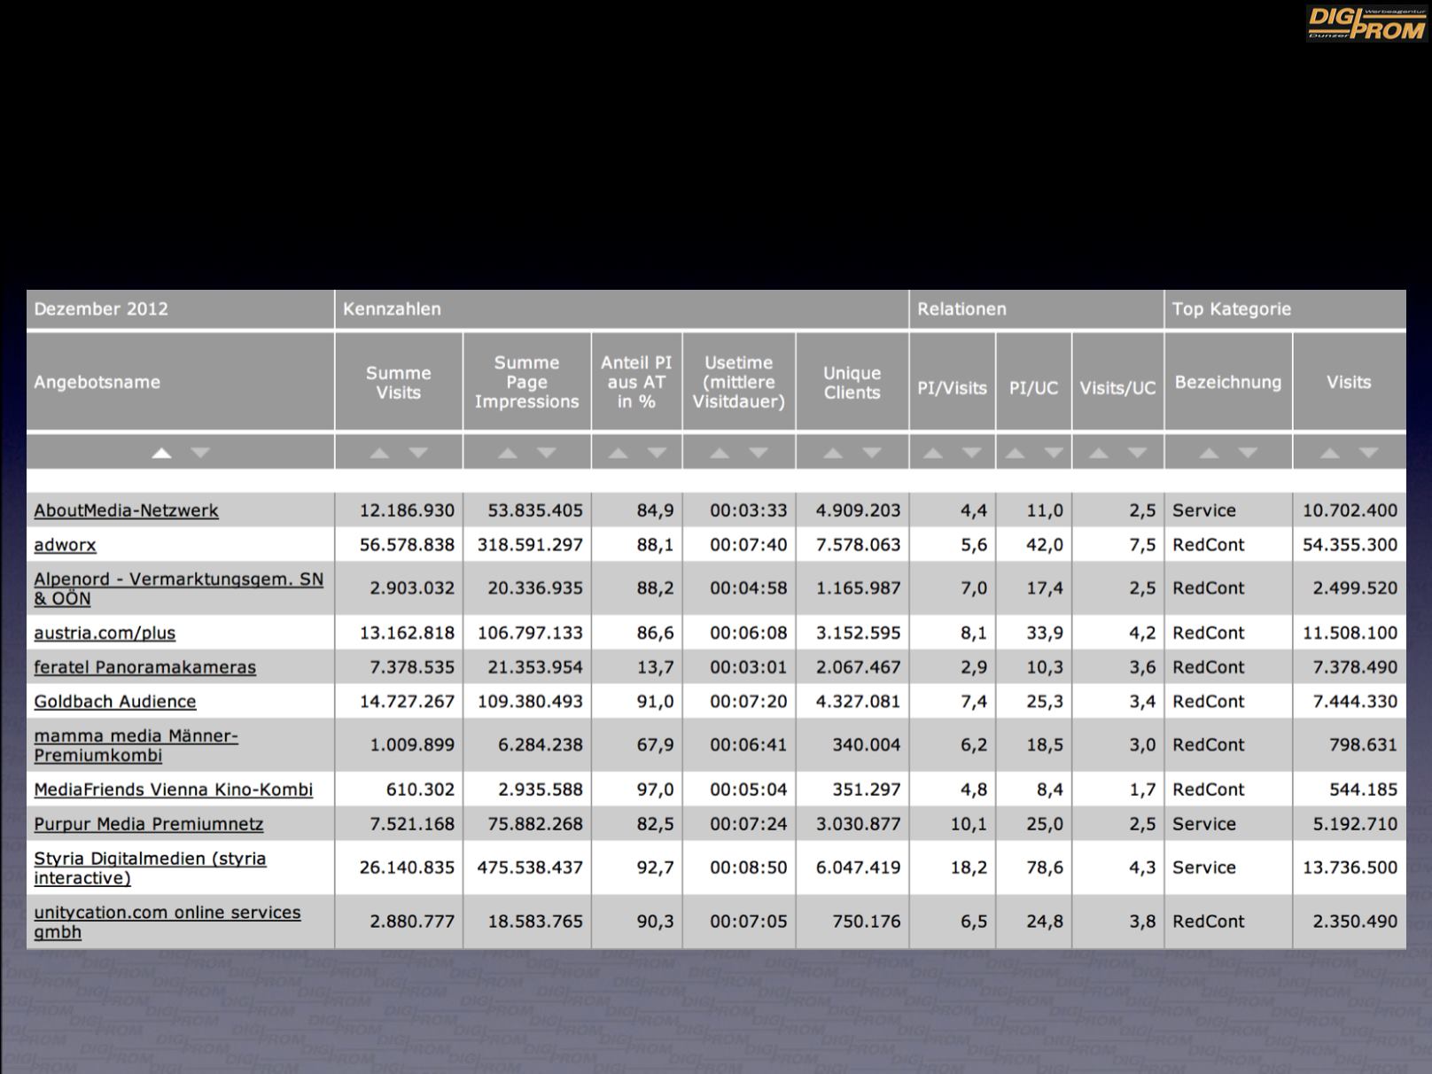Sort PI/UC descending arrow

pyautogui.click(x=1054, y=453)
